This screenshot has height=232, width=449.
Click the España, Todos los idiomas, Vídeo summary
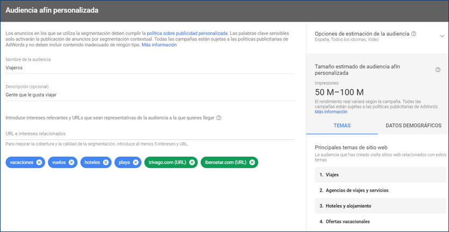tap(346, 40)
